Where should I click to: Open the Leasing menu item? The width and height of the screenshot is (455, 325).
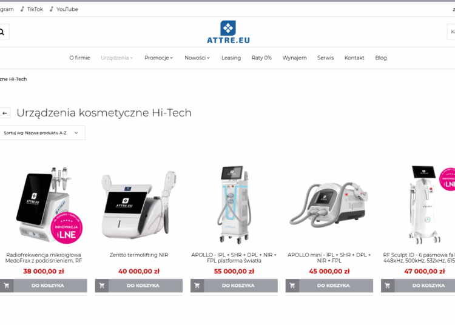point(231,58)
